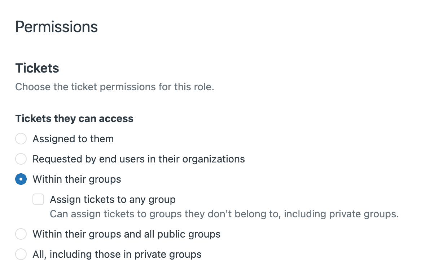Enable the "Assign tickets to any group" checkbox
The image size is (430, 278).
click(38, 199)
